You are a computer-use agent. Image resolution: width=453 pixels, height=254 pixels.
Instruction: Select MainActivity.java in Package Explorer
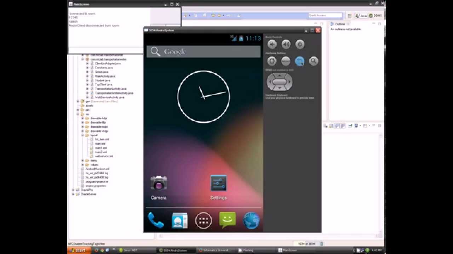point(105,76)
